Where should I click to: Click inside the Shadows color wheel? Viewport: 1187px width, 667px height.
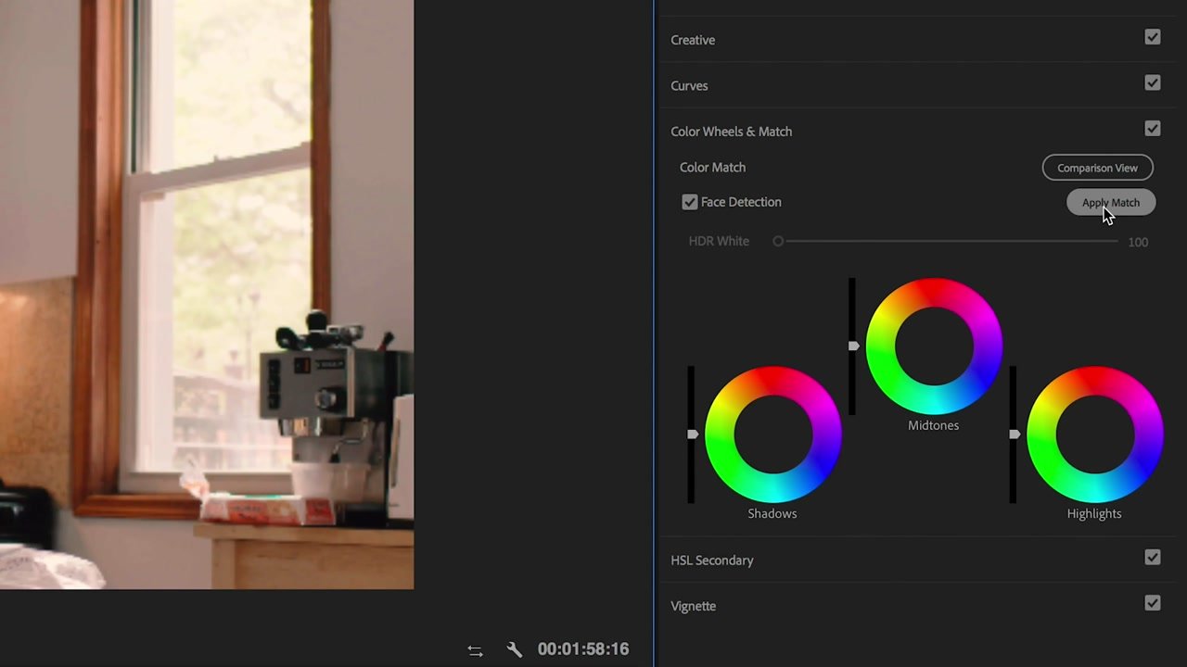tap(772, 434)
